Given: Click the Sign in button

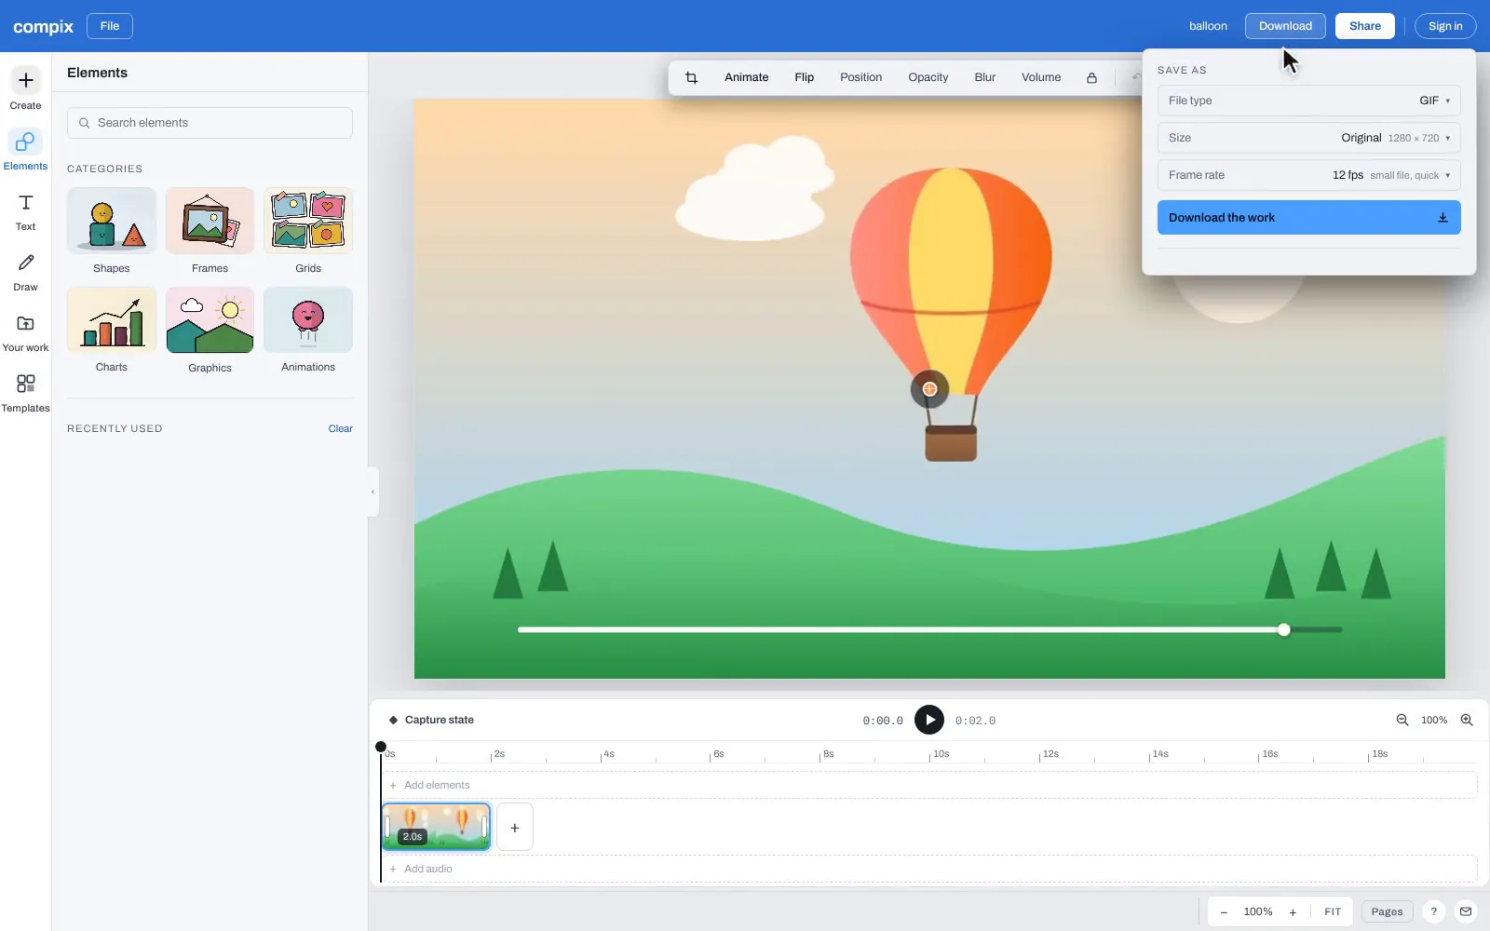Looking at the screenshot, I should (x=1445, y=26).
